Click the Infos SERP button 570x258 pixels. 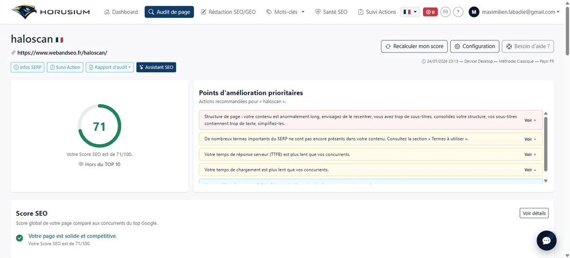(x=27, y=67)
